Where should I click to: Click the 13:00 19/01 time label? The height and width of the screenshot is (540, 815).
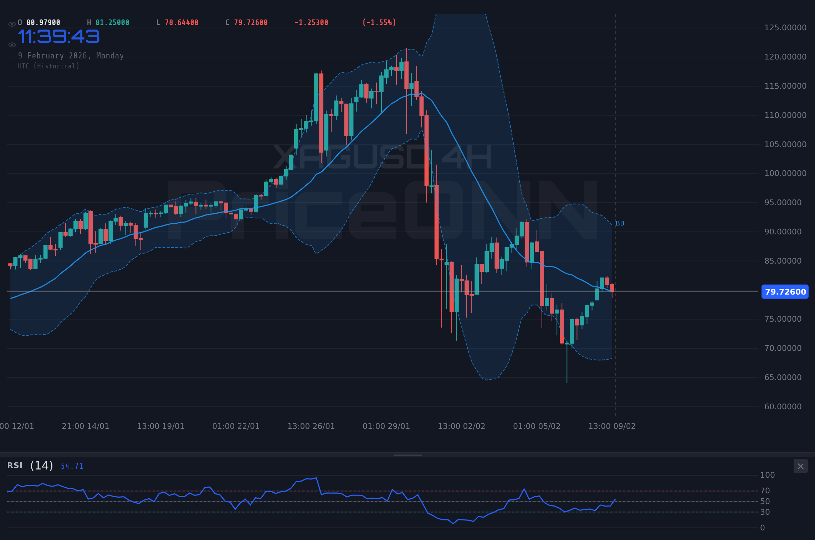161,426
